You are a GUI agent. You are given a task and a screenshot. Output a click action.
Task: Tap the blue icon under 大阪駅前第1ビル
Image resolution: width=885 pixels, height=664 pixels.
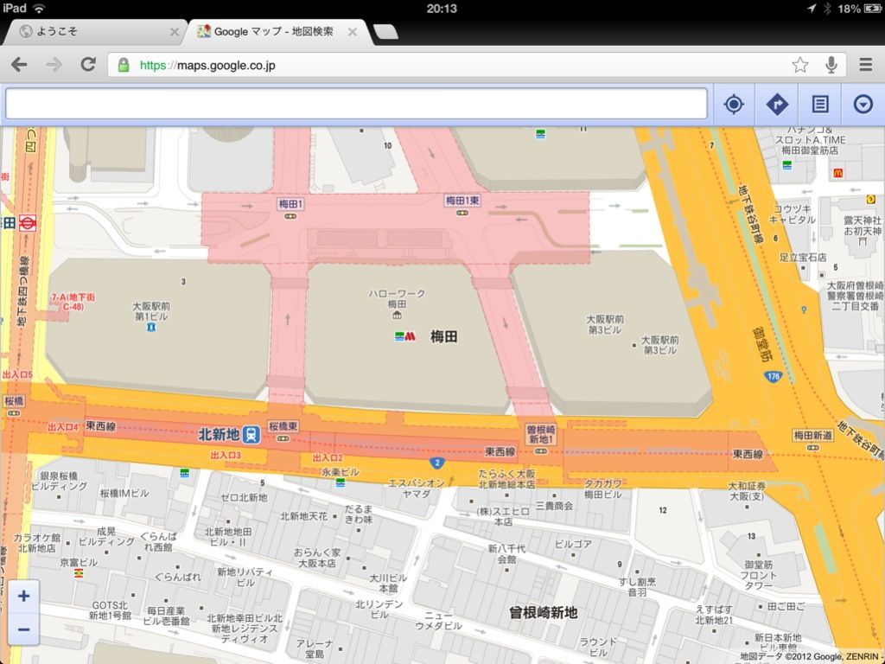[x=150, y=328]
